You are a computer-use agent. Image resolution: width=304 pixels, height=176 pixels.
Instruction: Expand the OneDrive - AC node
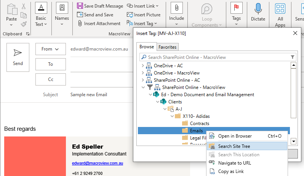pyautogui.click(x=143, y=65)
